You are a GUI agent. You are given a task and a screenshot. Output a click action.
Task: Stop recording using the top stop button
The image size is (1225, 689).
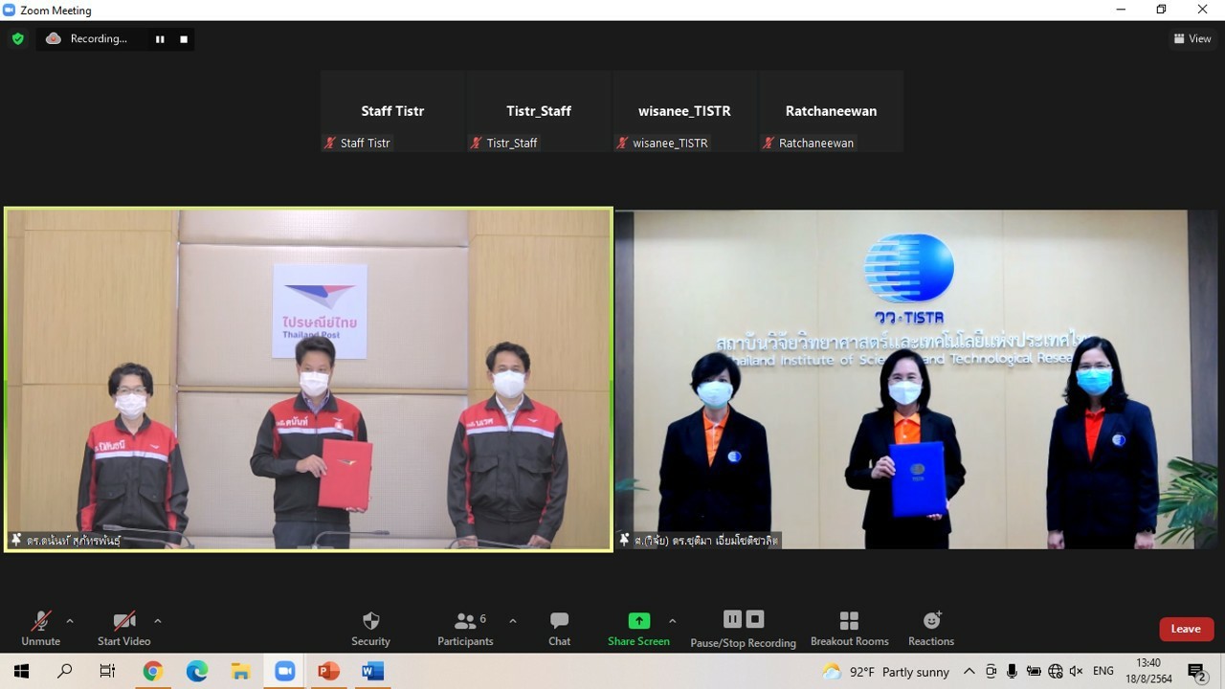[184, 39]
